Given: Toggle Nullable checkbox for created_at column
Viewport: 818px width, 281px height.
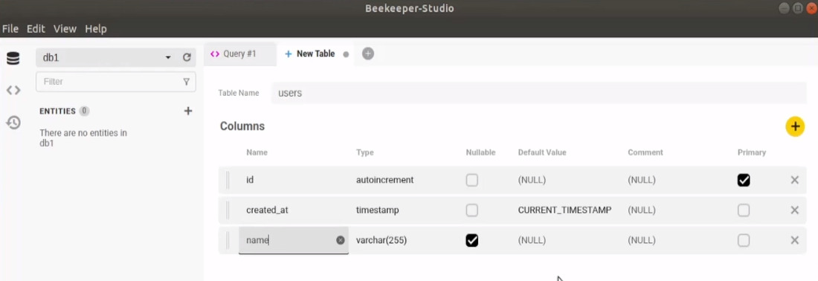Looking at the screenshot, I should [471, 210].
